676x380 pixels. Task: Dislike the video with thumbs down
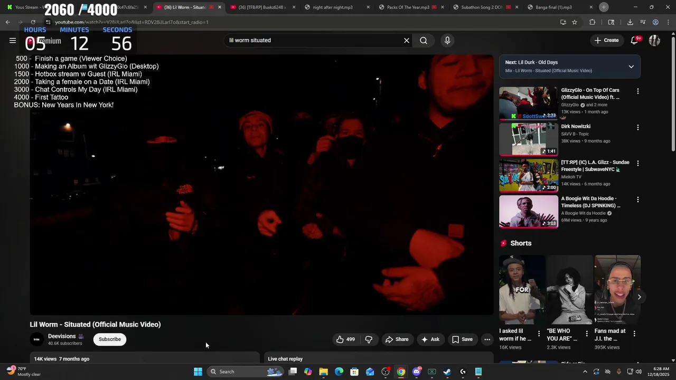[x=369, y=339]
